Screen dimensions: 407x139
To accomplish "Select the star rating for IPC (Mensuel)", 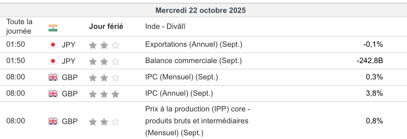I will [x=104, y=78].
